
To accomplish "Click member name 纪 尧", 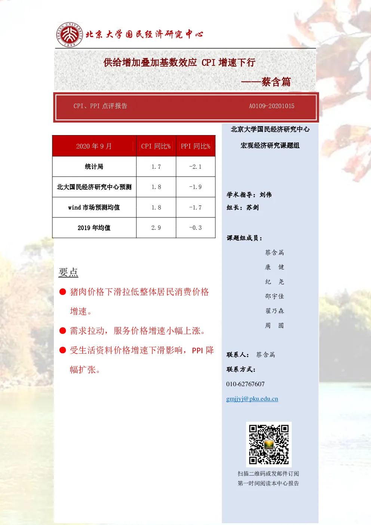I will (x=275, y=282).
